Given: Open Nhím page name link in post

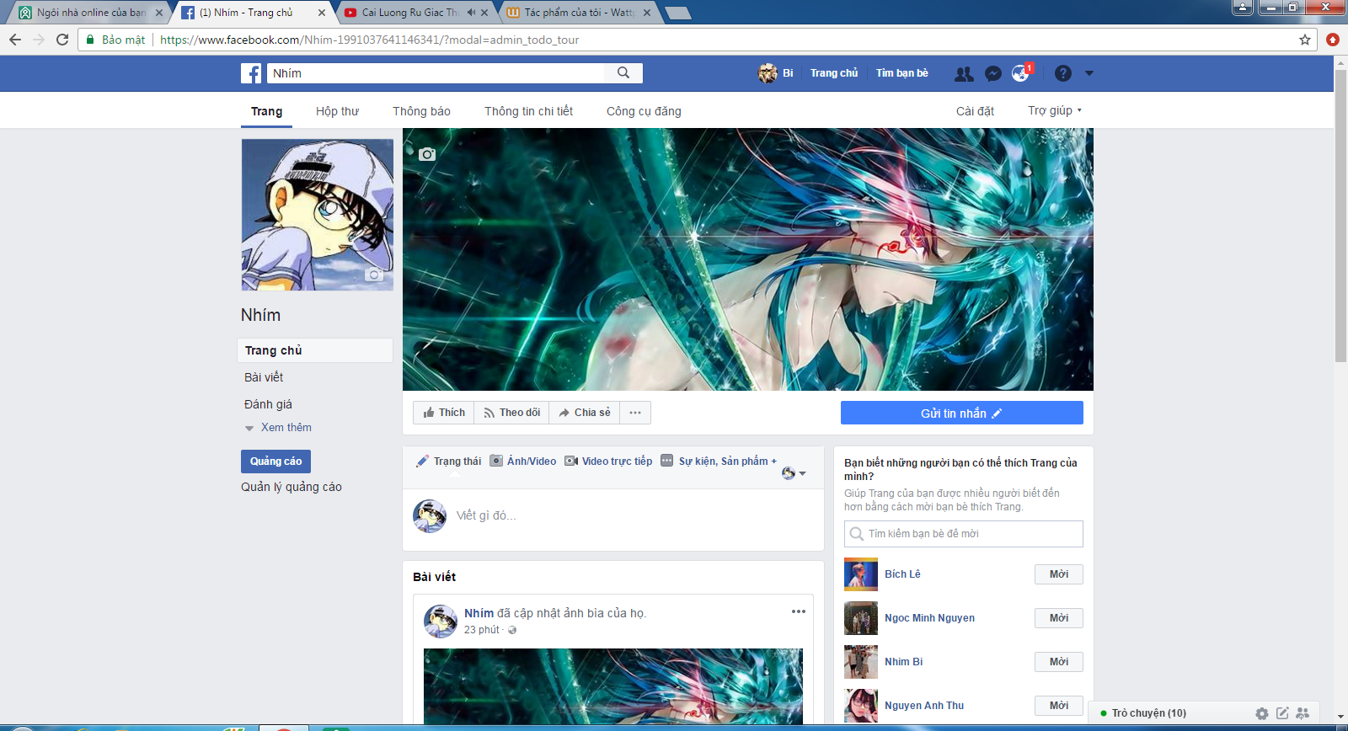Looking at the screenshot, I should click(479, 613).
